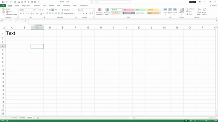Expand the borders dropdown arrow
Viewport: 218px width, 122px height.
pos(33,14)
